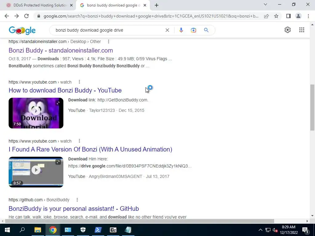Image resolution: width=315 pixels, height=236 pixels.
Task: Open Google quick settings gear
Action: pos(288,30)
